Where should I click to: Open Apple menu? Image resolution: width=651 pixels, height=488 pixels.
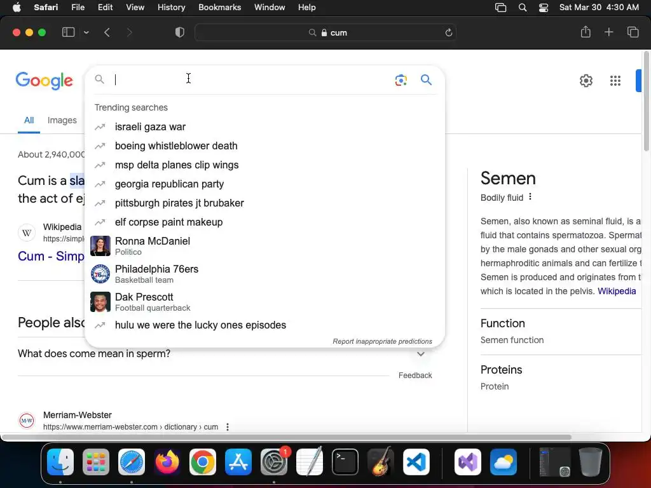point(17,8)
